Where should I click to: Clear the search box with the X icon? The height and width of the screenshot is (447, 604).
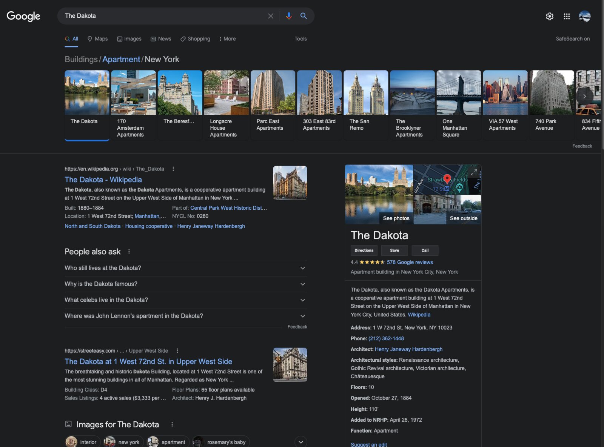coord(271,16)
